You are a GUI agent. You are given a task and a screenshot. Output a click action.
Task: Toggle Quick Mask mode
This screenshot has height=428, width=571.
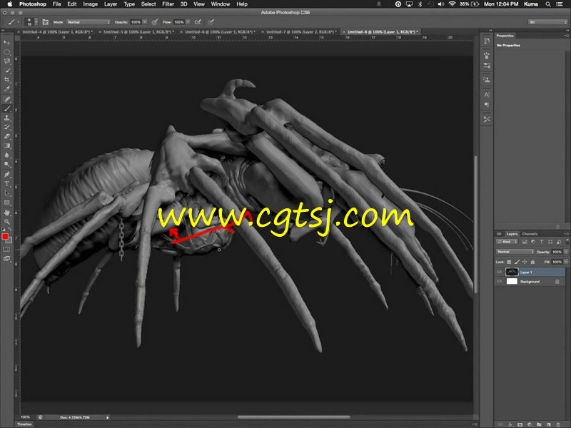click(6, 249)
